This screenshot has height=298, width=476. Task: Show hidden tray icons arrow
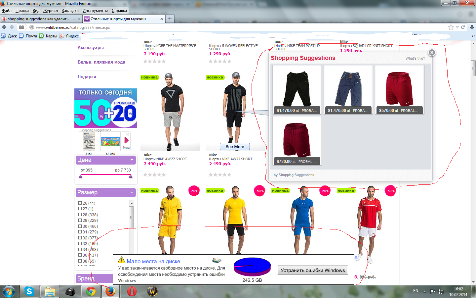425,291
